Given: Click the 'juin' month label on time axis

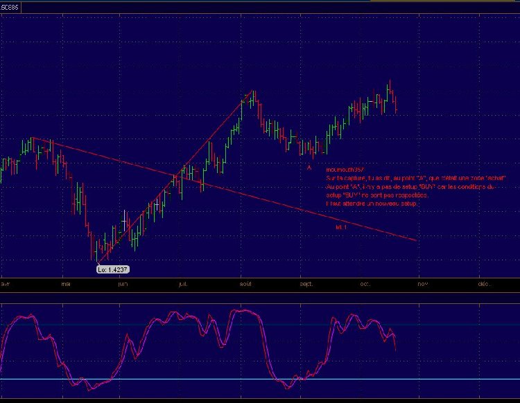Looking at the screenshot, I should [123, 284].
